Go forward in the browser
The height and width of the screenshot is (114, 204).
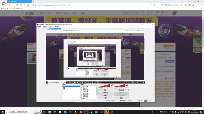(13, 5)
